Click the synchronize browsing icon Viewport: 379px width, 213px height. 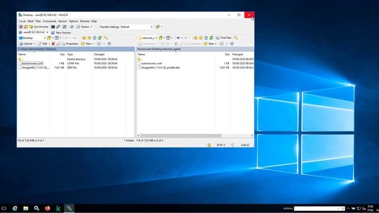click(x=65, y=27)
